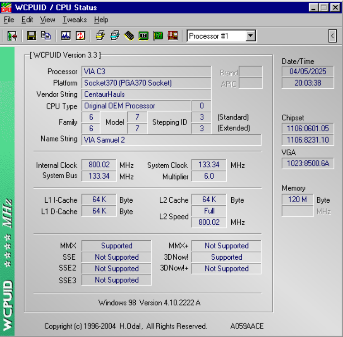Click the Internal Clock 800.02 value
The width and height of the screenshot is (343, 337).
click(x=99, y=165)
